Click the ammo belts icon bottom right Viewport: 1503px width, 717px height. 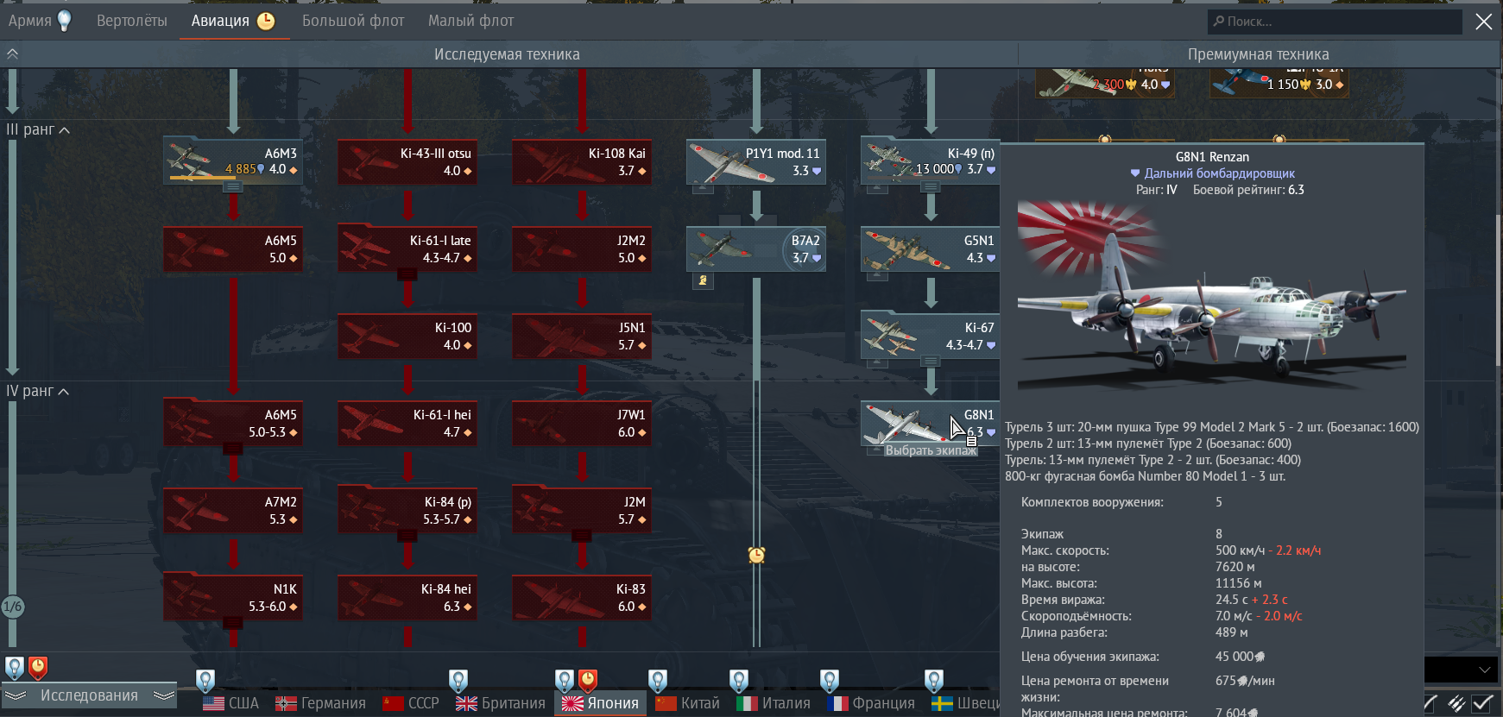pyautogui.click(x=1457, y=703)
